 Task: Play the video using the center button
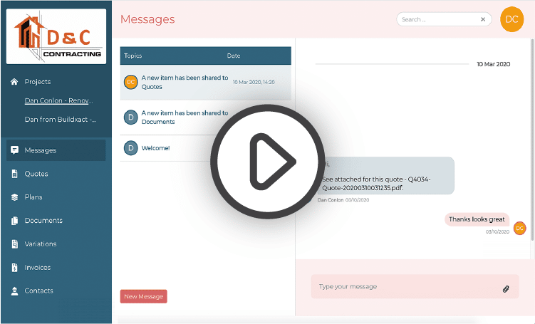coord(267,162)
